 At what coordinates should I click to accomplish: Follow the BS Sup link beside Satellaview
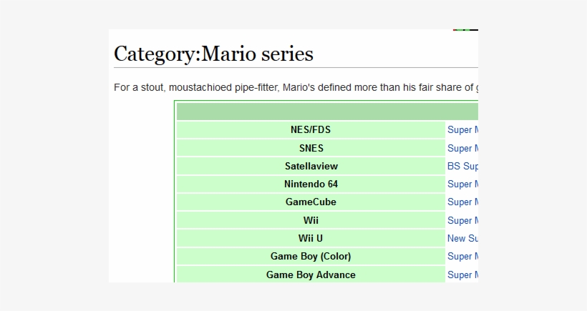[x=462, y=166]
